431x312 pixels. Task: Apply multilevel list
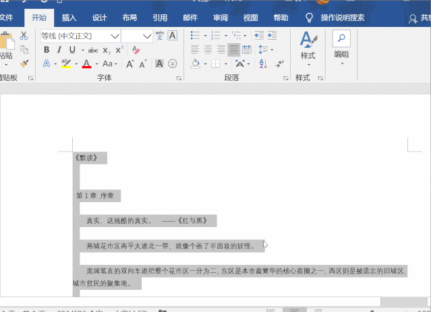click(236, 36)
